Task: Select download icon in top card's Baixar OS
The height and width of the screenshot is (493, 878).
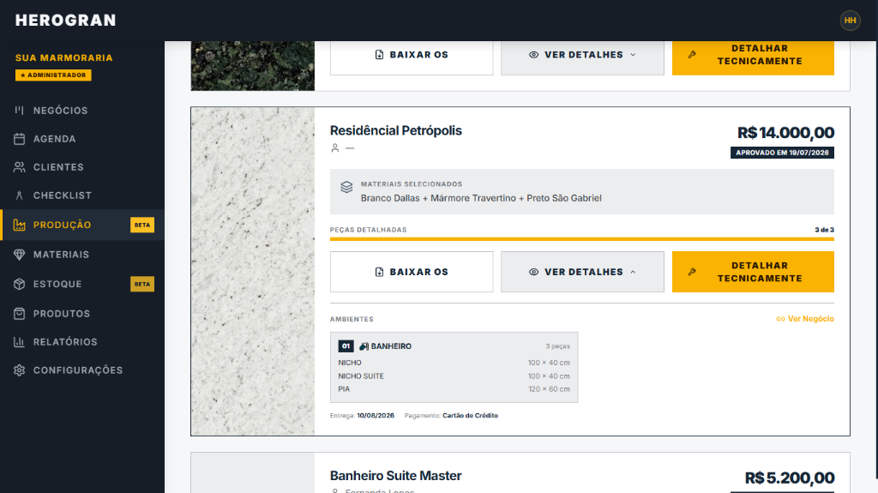Action: (379, 54)
